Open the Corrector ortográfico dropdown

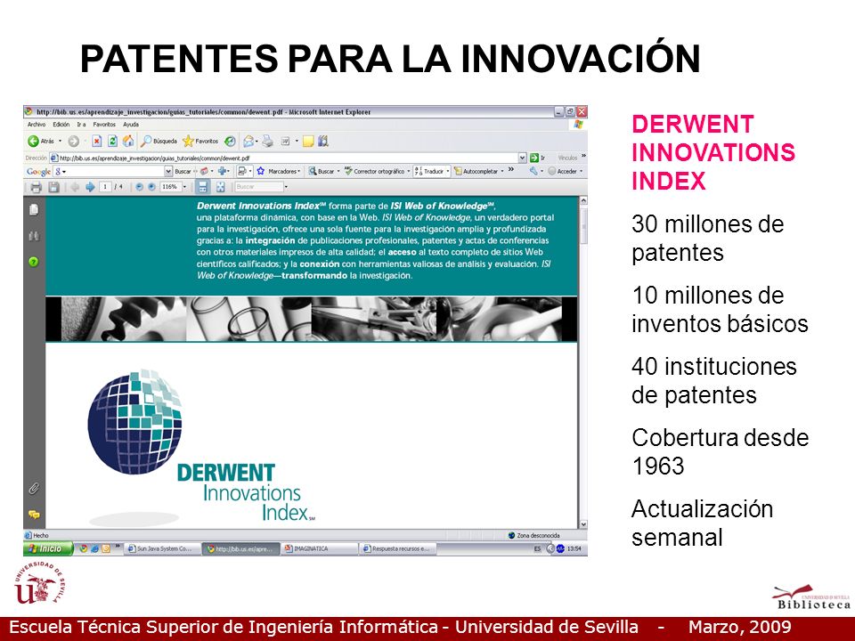point(378,171)
